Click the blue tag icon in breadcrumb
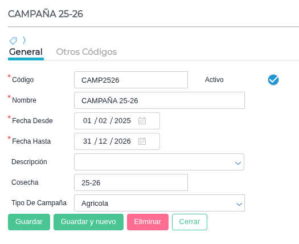 tap(13, 40)
